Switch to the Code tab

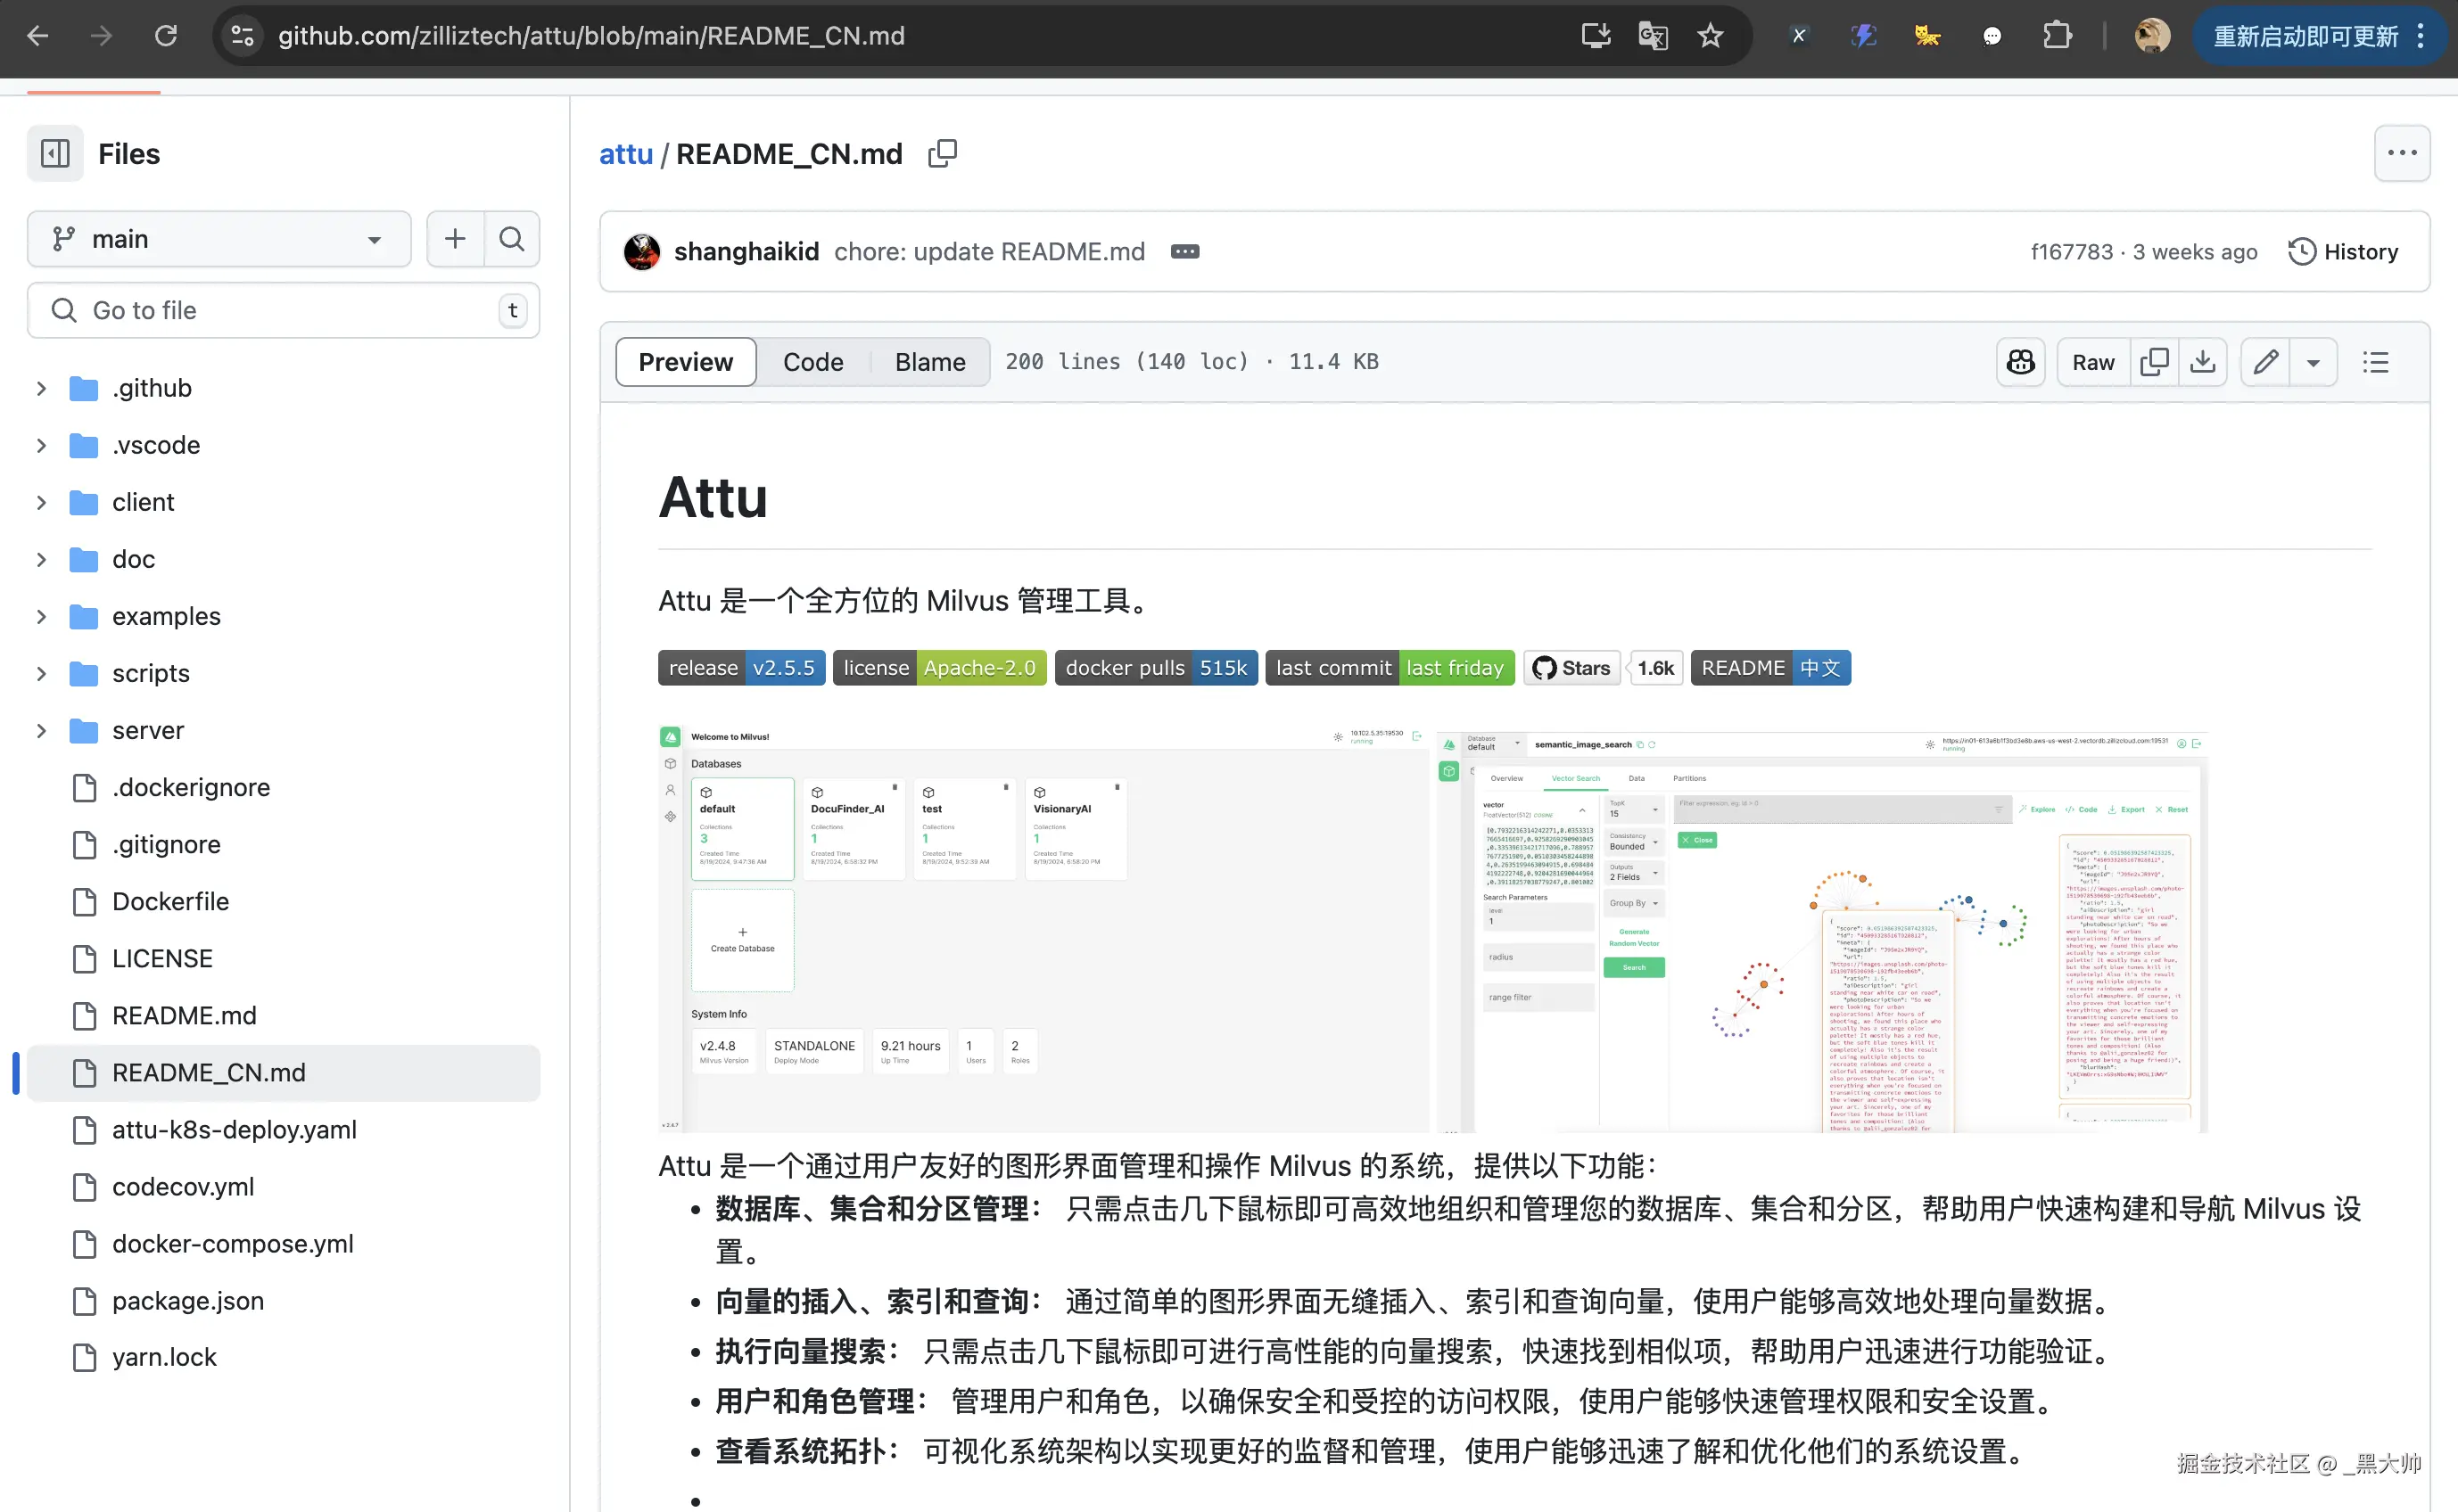click(812, 362)
